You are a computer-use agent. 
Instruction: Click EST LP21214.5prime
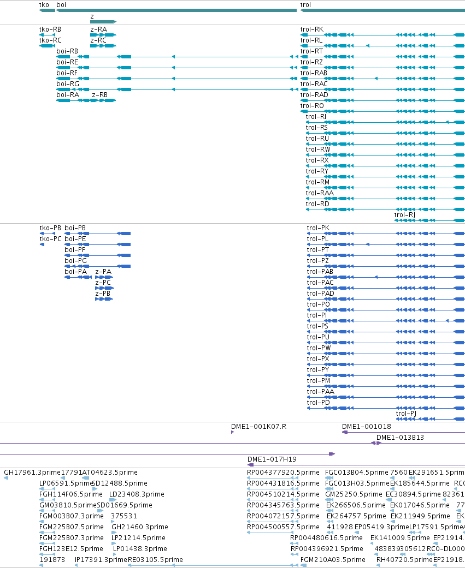(x=138, y=538)
